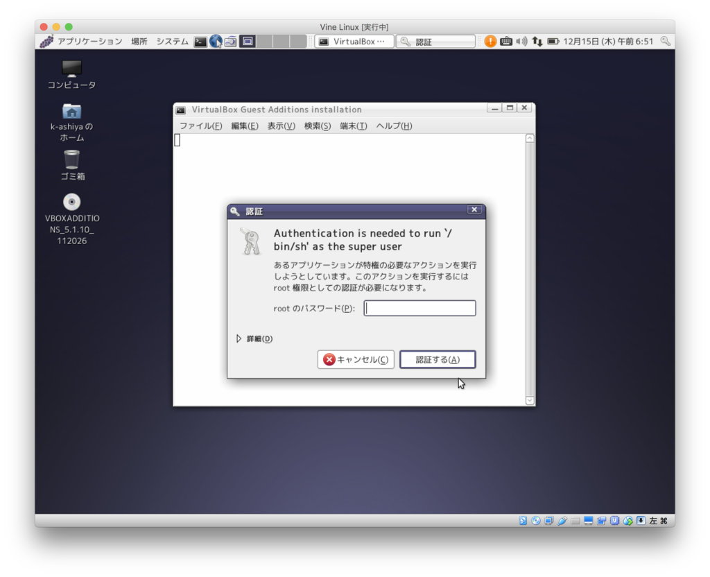Click VirtualBox network adapters status icon
The width and height of the screenshot is (710, 577).
[x=549, y=521]
